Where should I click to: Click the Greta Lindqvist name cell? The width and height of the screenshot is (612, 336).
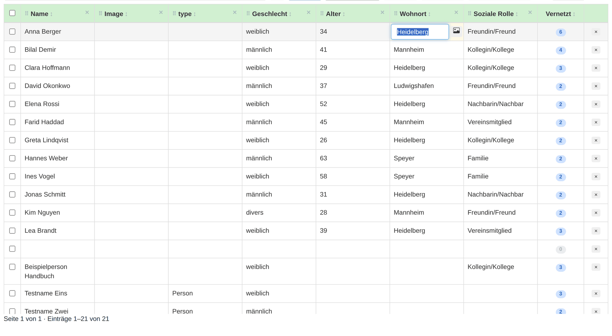pyautogui.click(x=57, y=140)
